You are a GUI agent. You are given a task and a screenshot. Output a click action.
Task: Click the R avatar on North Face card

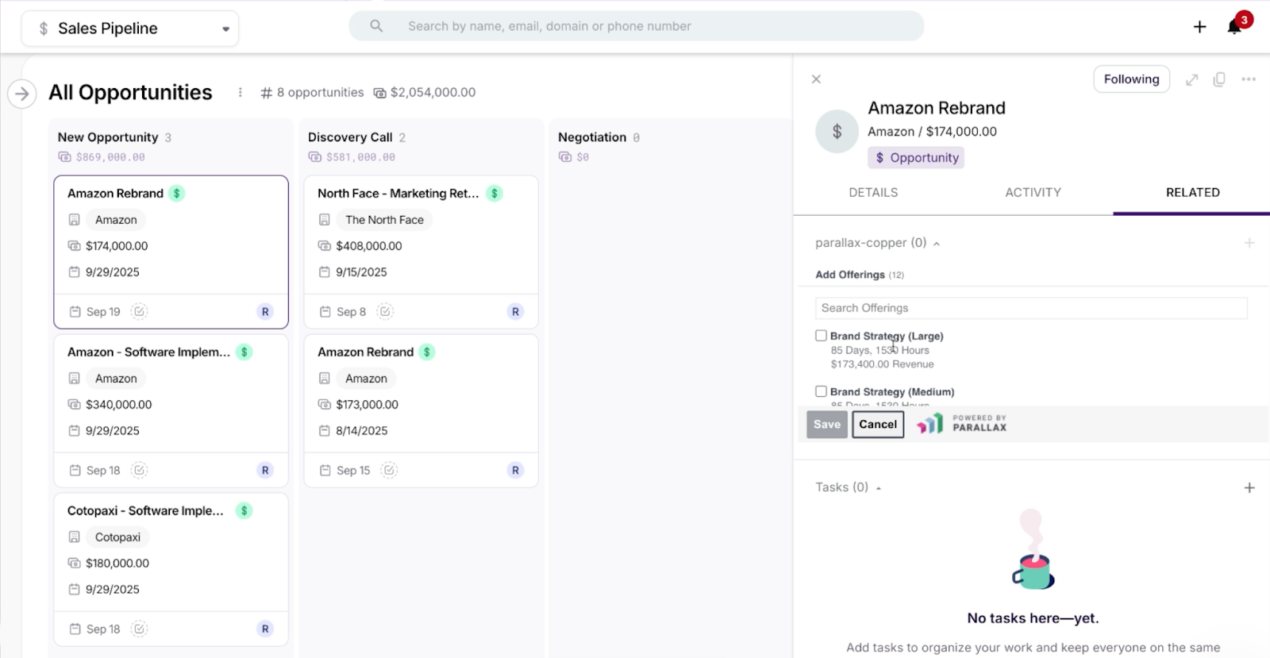[515, 311]
